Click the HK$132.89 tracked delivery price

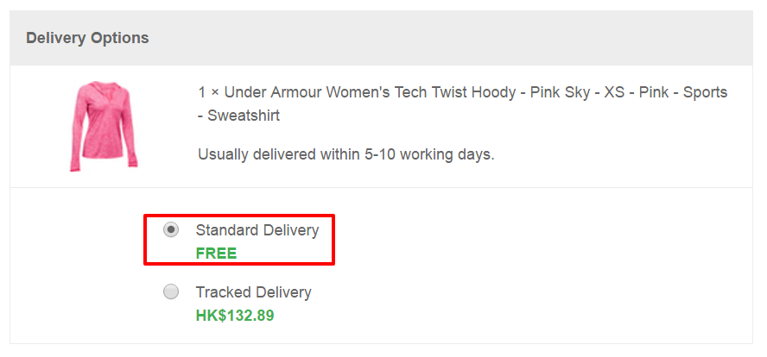[235, 316]
